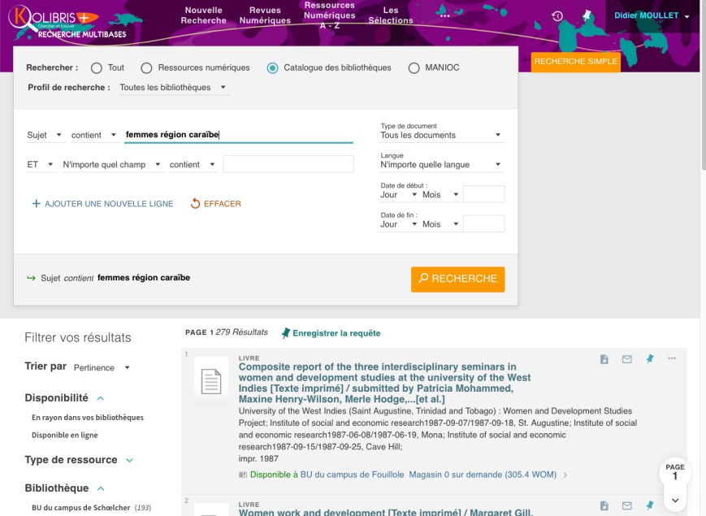Open Les Sélections menu item

(x=390, y=15)
